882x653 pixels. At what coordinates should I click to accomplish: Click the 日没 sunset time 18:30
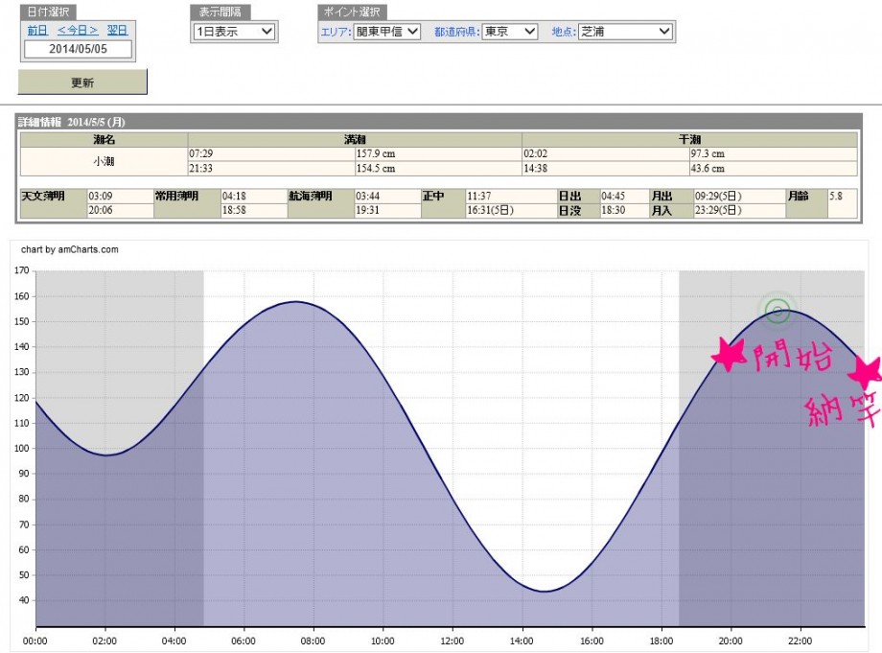(614, 210)
